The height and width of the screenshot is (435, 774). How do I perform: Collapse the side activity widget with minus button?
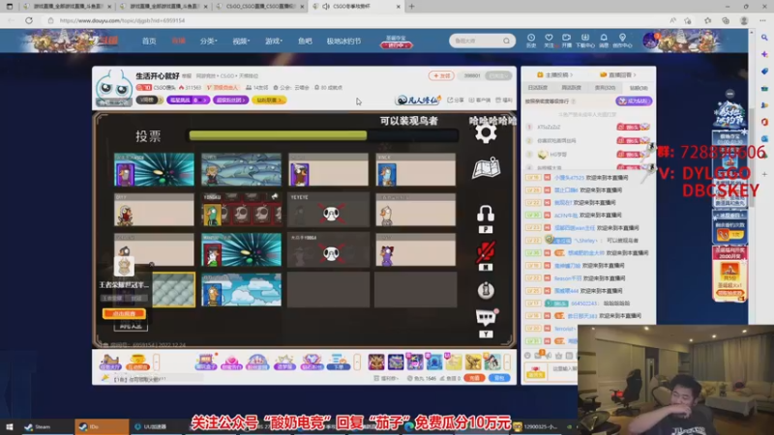(x=730, y=94)
